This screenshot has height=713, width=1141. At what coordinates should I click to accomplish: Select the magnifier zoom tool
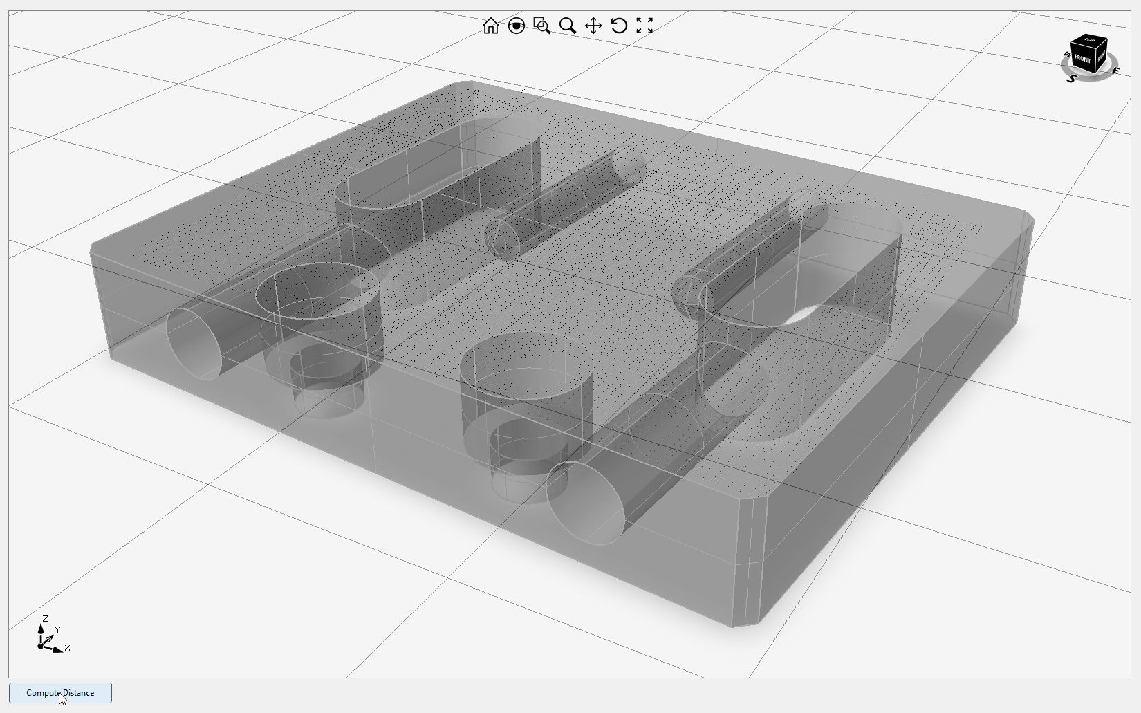568,26
